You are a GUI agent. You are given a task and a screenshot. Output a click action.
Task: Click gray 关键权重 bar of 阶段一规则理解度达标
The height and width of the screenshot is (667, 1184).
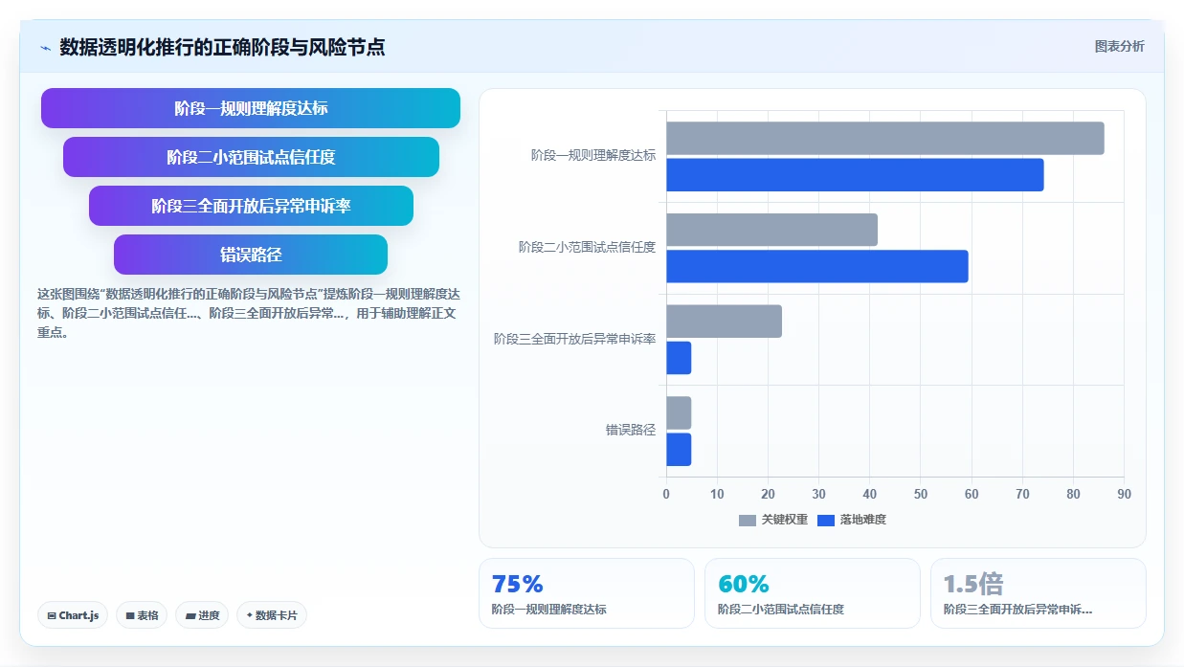point(885,138)
